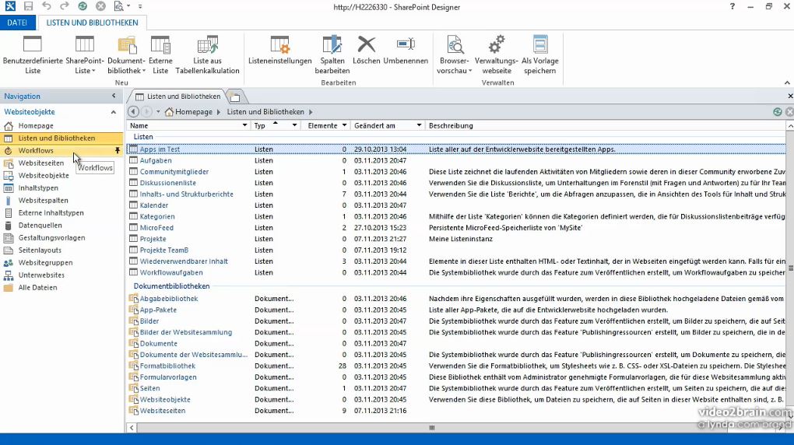The width and height of the screenshot is (794, 445).
Task: Click the Redo arrow in quick access toolbar
Action: [65, 6]
